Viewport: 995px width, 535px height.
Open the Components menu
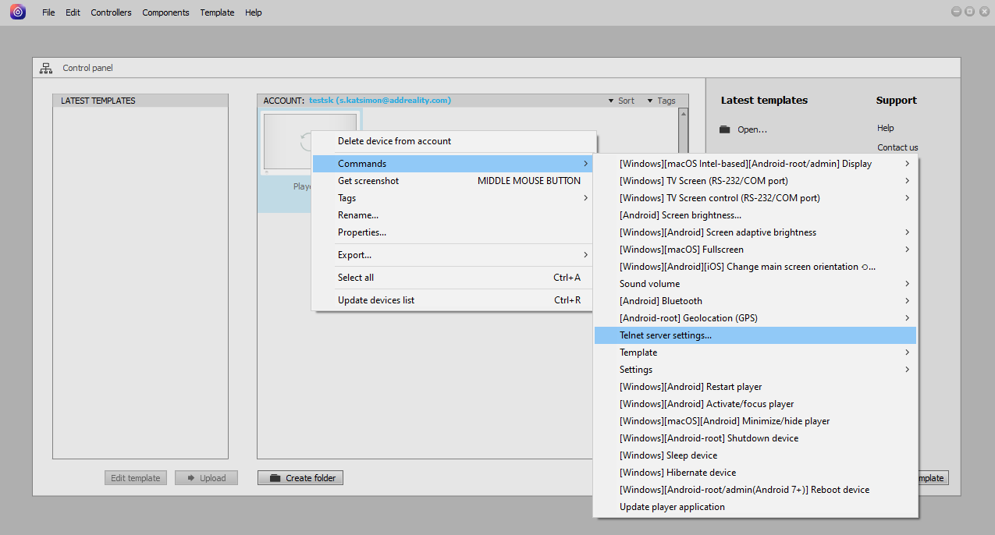pos(165,12)
